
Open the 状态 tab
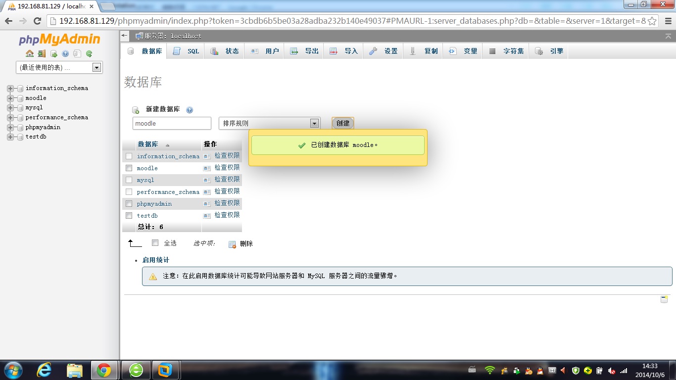(x=225, y=51)
